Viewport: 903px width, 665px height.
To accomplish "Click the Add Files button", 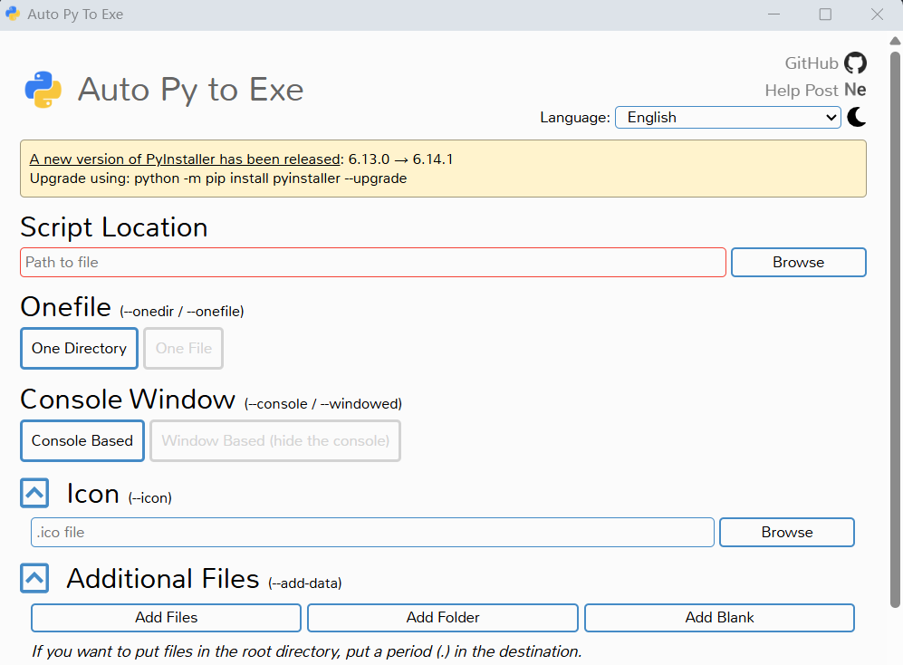I will [166, 618].
